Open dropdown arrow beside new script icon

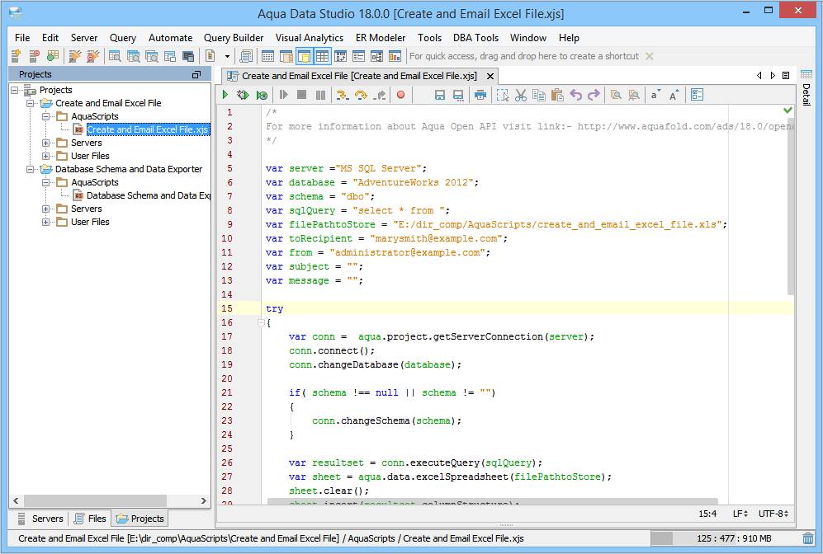click(x=227, y=56)
